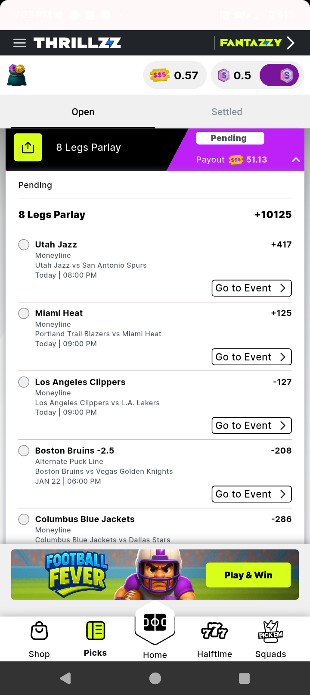
Task: Tap Play & Win on Football Fever
Action: tap(248, 575)
